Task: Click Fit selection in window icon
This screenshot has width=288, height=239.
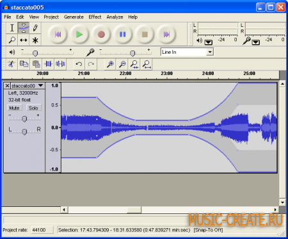Action: click(134, 64)
